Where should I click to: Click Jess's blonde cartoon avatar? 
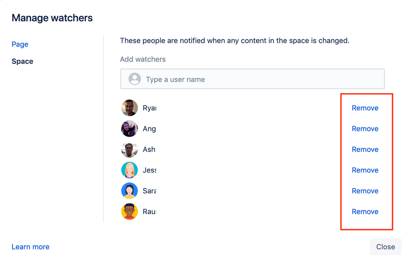(x=129, y=170)
